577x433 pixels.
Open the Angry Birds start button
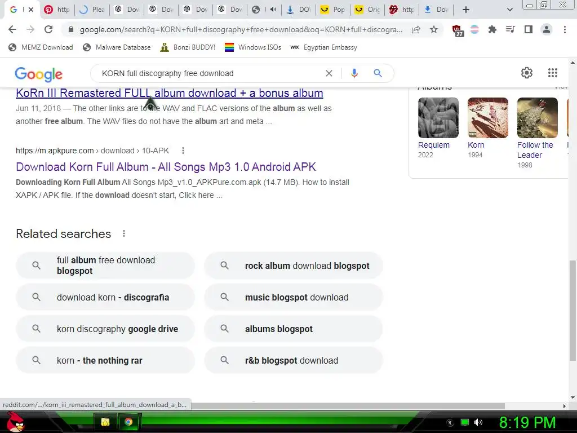15,422
